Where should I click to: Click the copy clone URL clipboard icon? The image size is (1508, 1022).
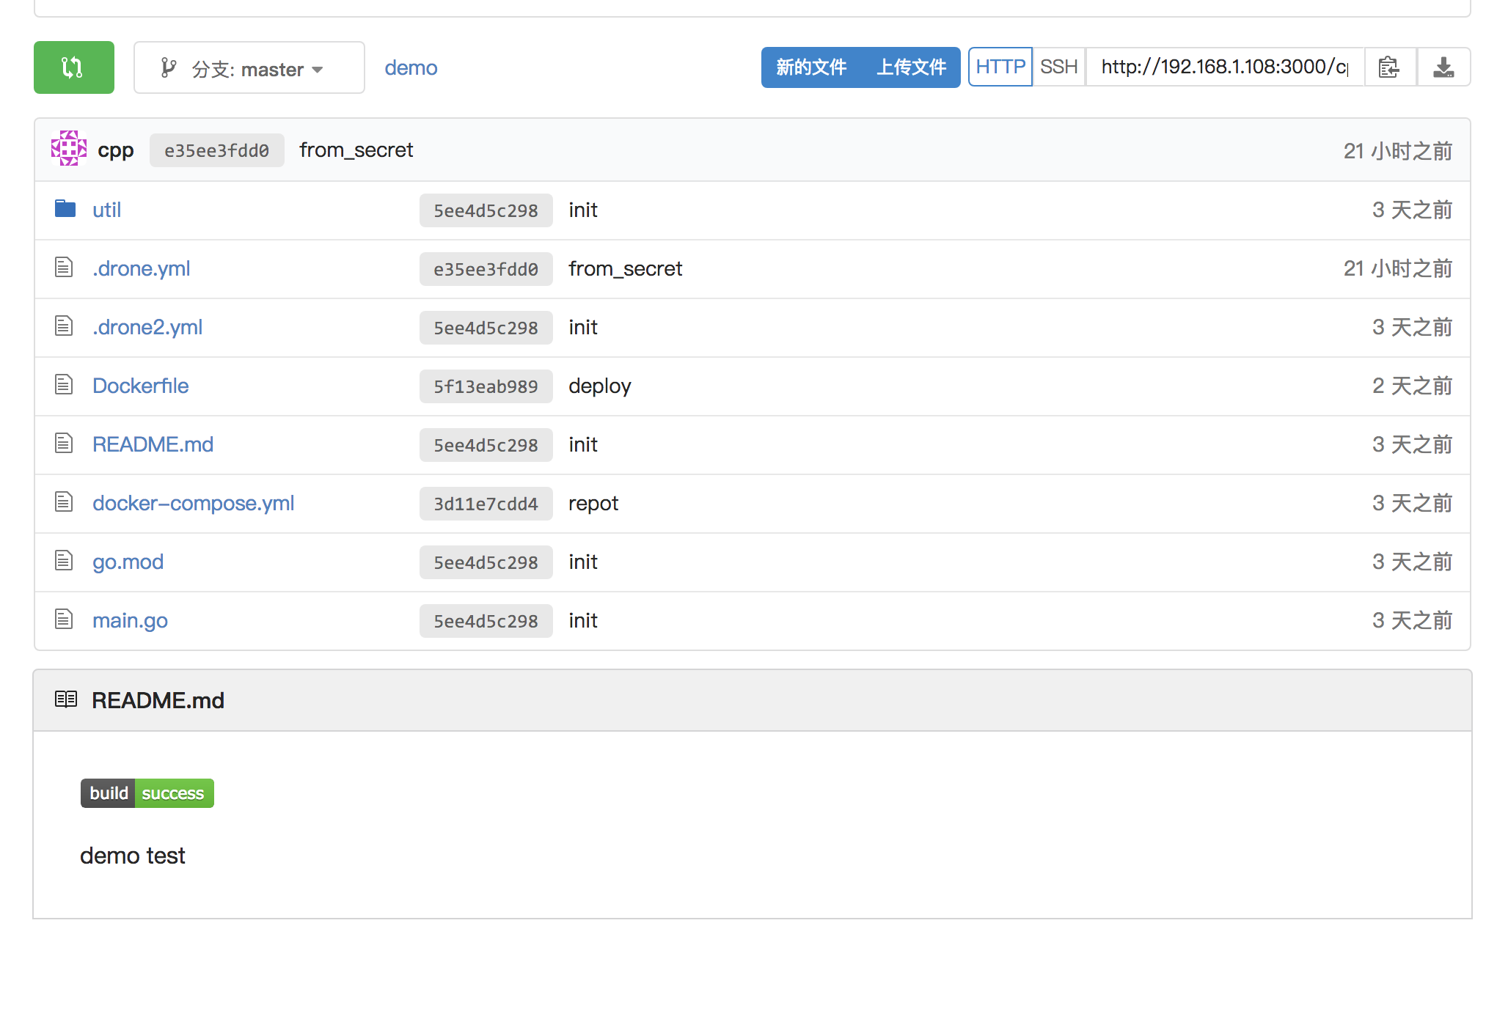coord(1388,67)
